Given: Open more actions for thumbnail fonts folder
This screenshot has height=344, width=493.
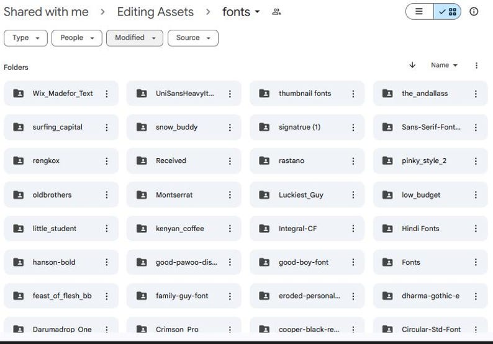Looking at the screenshot, I should (x=353, y=94).
